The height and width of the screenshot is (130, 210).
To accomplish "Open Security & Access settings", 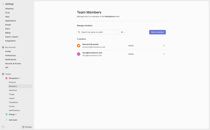I will pyautogui.click(x=13, y=63).
